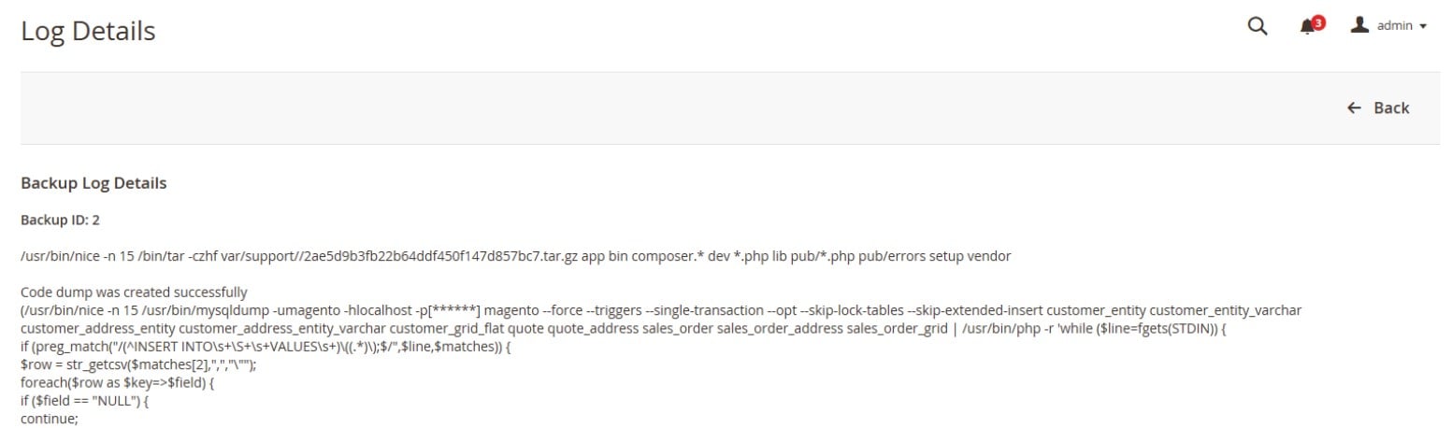Click the if ($field == "NULL") line
This screenshot has width=1452, height=428.
[x=85, y=402]
